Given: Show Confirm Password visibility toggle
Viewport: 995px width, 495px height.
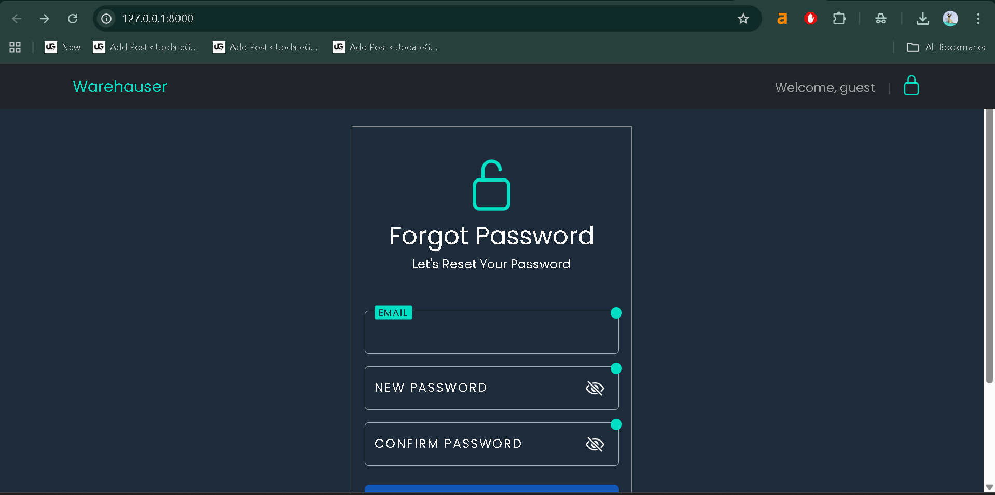Looking at the screenshot, I should (x=595, y=444).
